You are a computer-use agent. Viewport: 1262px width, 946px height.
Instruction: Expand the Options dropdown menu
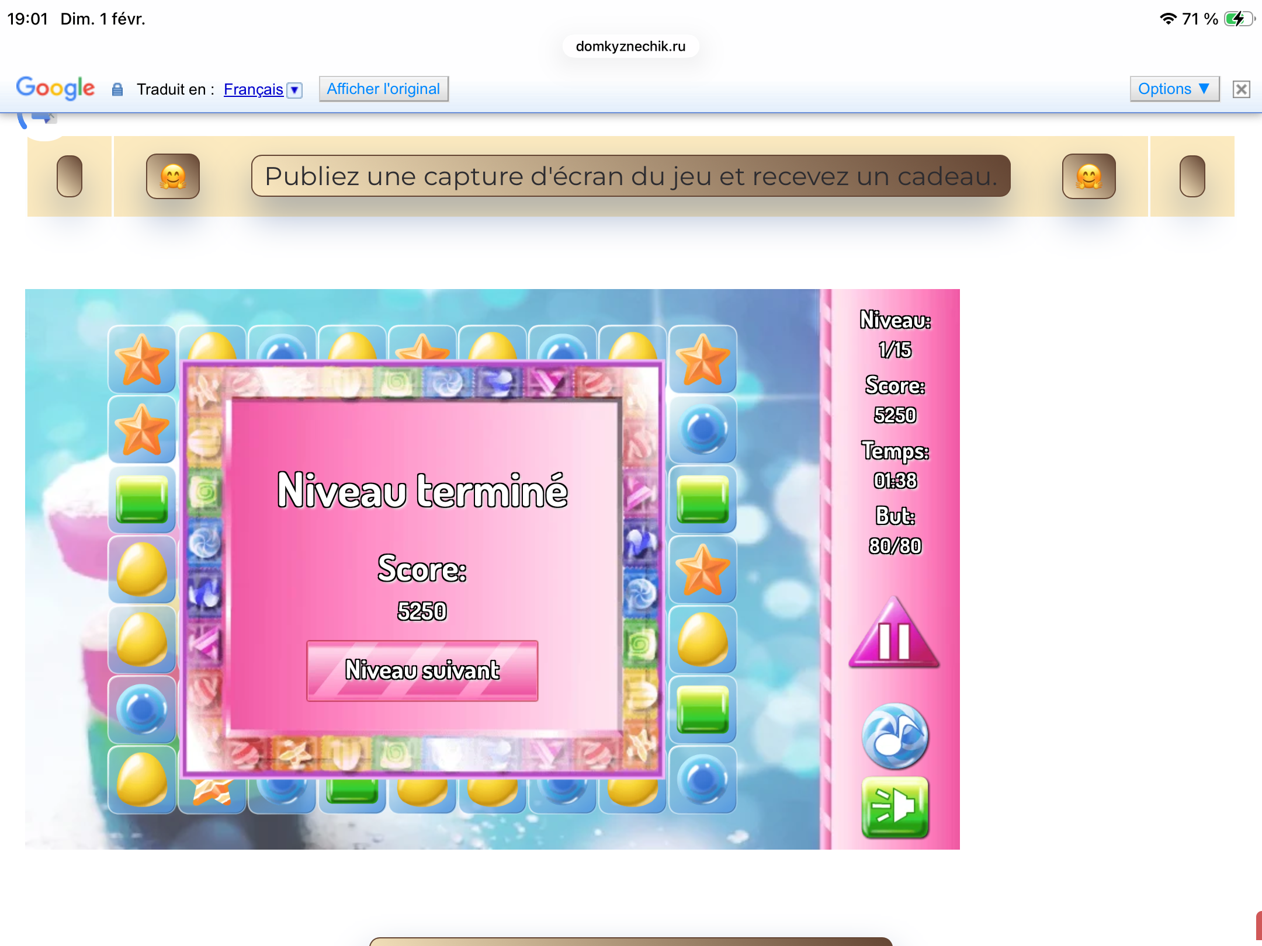(x=1174, y=89)
